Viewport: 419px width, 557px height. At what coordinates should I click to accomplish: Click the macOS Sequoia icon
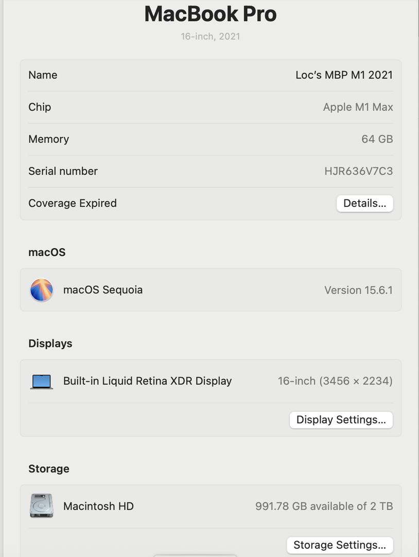[x=42, y=290]
